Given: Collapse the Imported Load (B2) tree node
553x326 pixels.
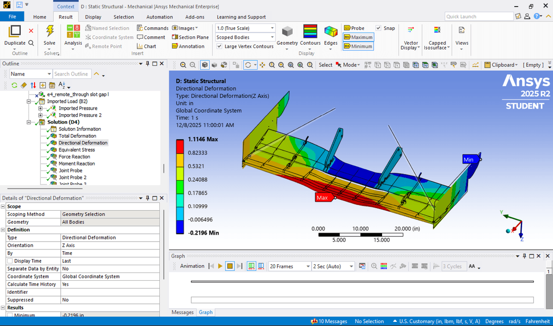Looking at the screenshot, I should (29, 101).
